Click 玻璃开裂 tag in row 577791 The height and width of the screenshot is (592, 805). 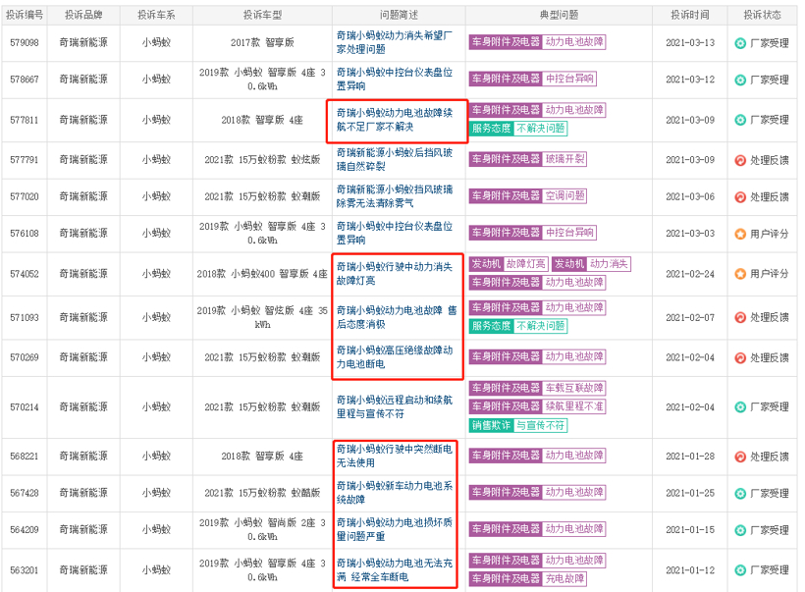(564, 159)
